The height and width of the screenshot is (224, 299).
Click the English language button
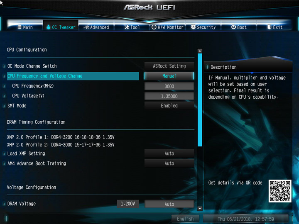[x=185, y=219]
